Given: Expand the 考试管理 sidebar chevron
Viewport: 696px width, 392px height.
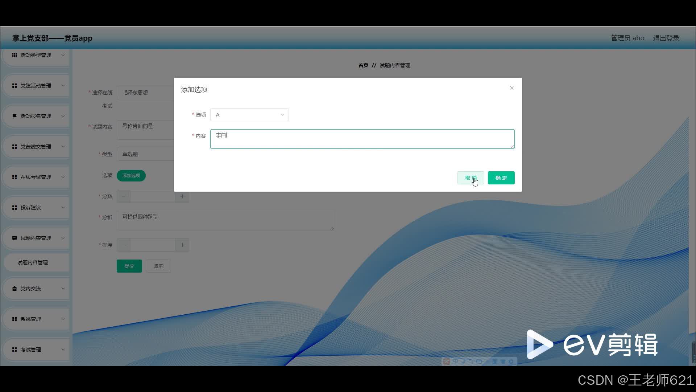Looking at the screenshot, I should [x=63, y=350].
